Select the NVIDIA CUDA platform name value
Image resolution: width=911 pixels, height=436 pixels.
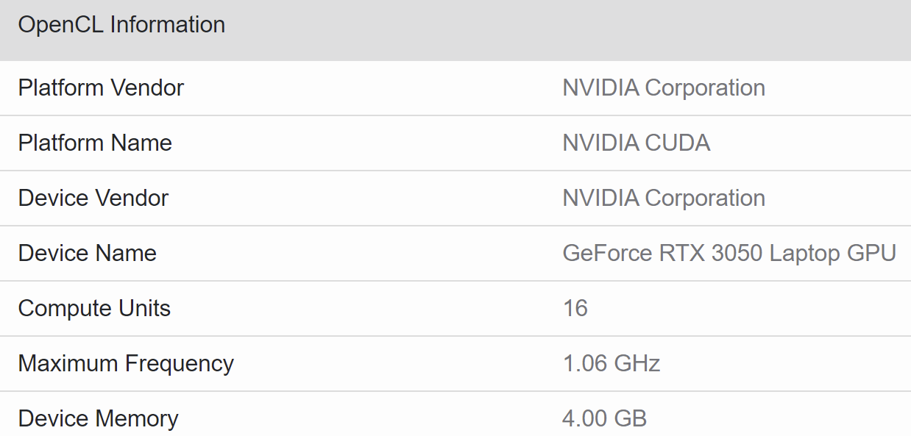coord(637,143)
